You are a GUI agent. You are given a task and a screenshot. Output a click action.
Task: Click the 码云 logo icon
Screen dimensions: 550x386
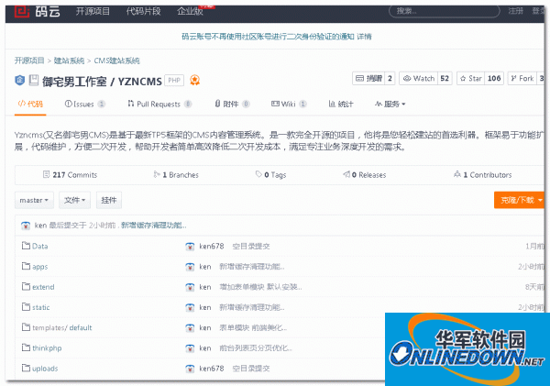pos(22,11)
